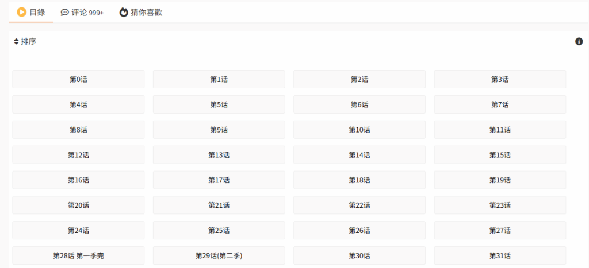The image size is (589, 268).
Task: Open the 猜你喜歡 tab
Action: [x=141, y=13]
